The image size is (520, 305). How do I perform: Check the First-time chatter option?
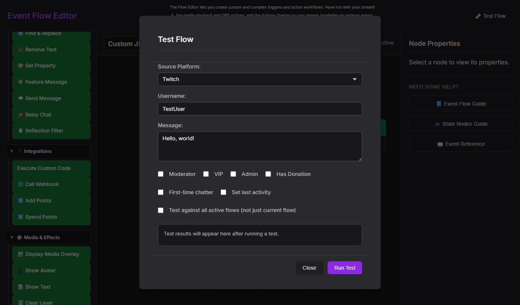[160, 192]
